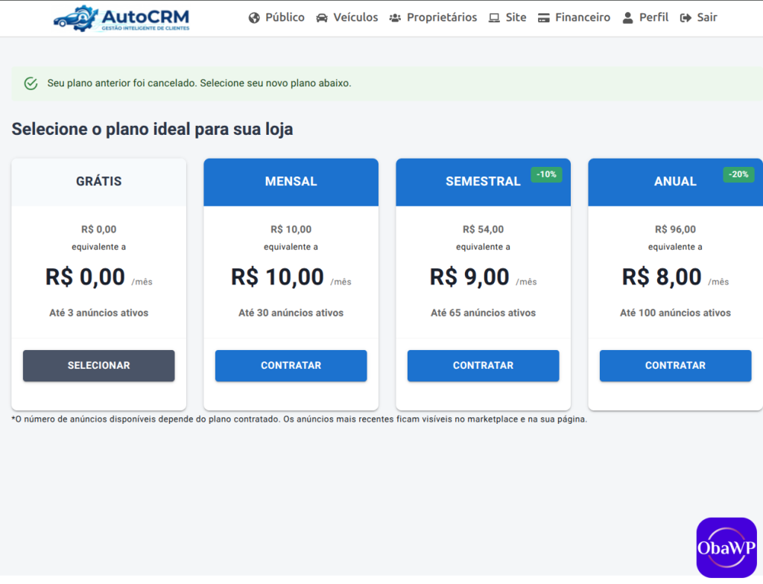Click the car icon beside Veículos
Image resolution: width=763 pixels, height=584 pixels.
(322, 18)
